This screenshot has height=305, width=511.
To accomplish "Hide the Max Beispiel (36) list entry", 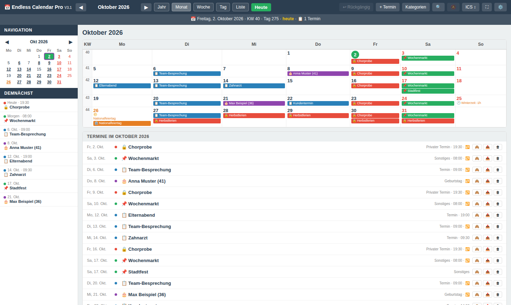I will point(477,294).
